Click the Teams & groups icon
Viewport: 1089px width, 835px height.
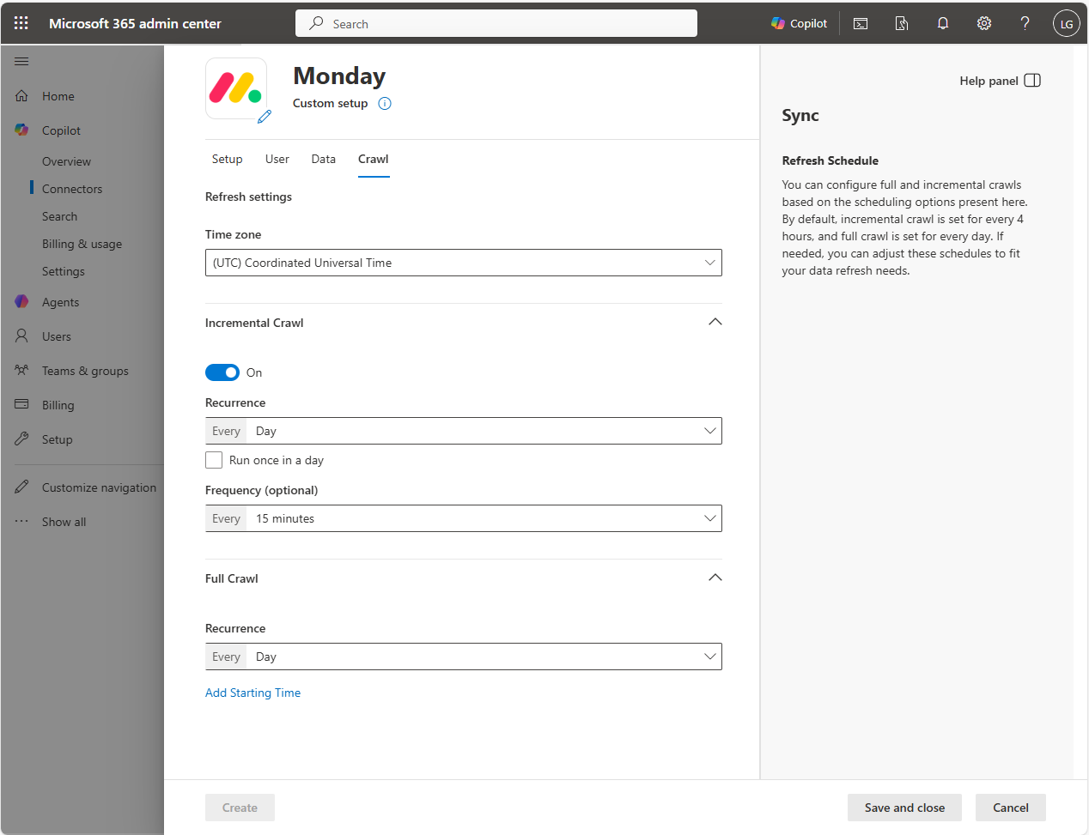pos(21,371)
